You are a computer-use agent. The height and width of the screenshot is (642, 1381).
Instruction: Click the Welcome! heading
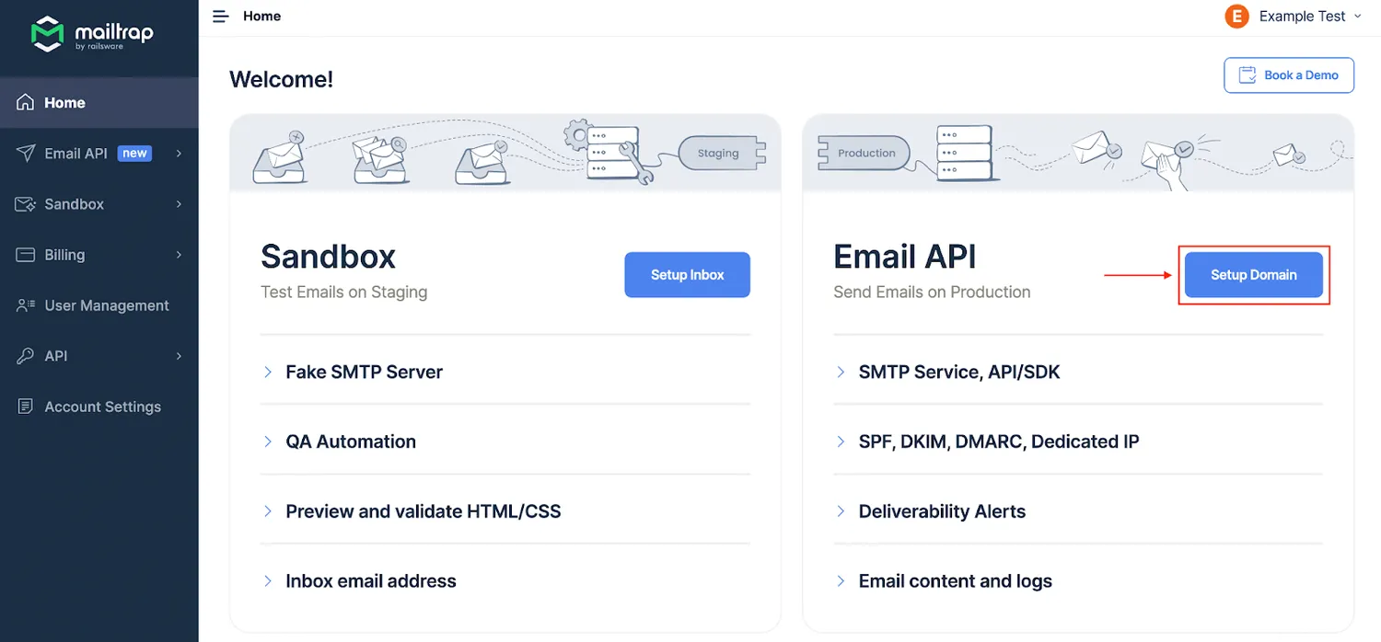point(282,80)
